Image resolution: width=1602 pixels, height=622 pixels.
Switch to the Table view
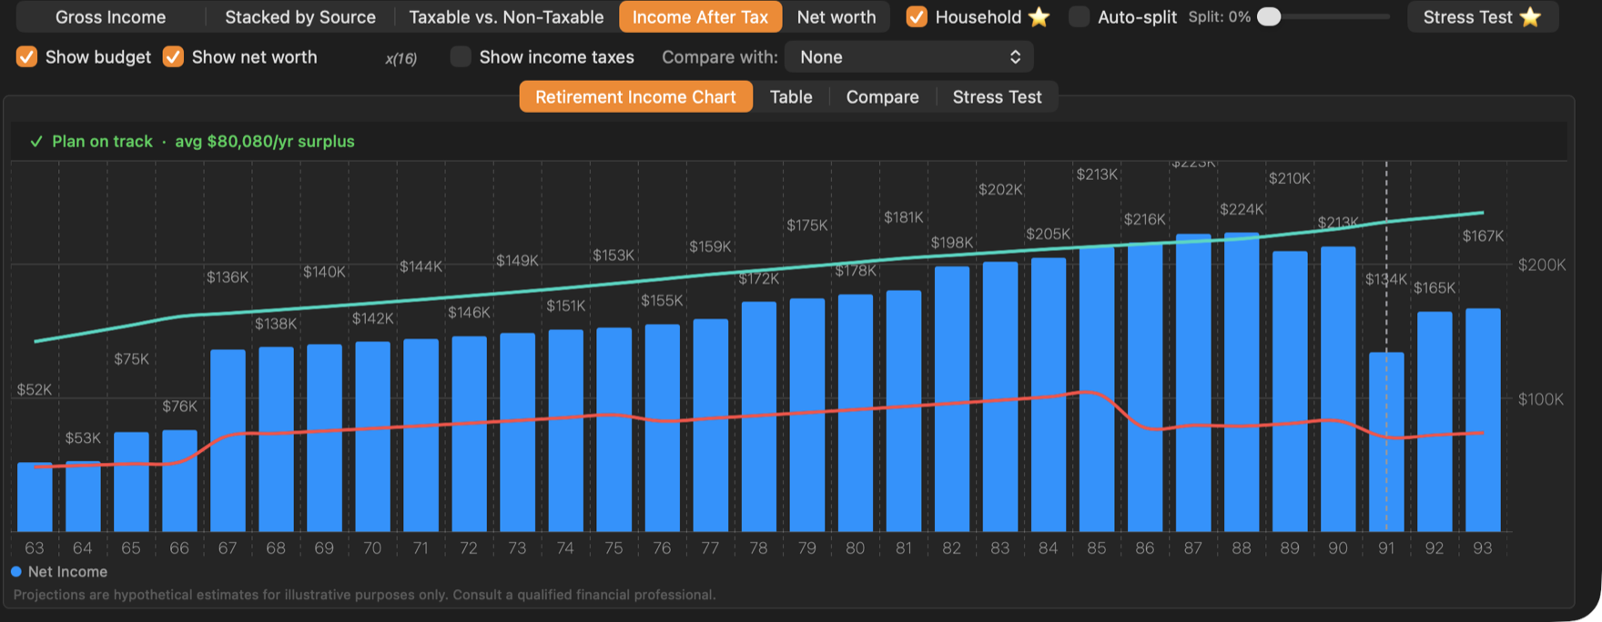click(x=791, y=96)
